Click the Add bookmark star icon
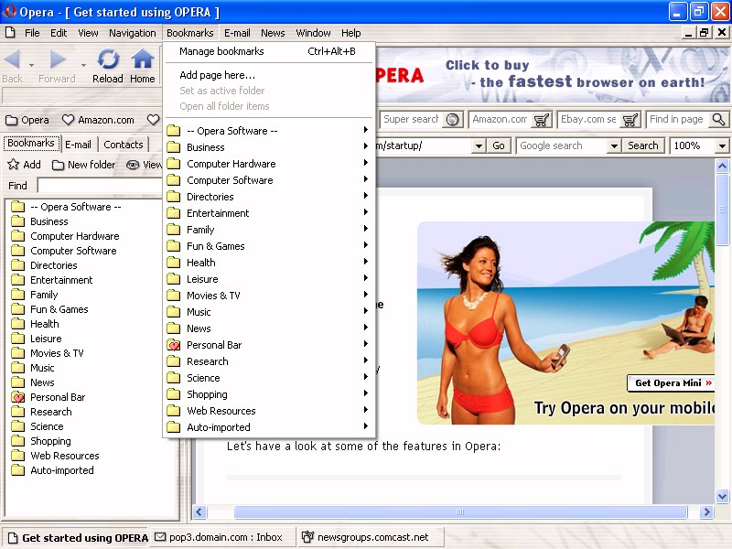The height and width of the screenshot is (549, 732). (14, 165)
